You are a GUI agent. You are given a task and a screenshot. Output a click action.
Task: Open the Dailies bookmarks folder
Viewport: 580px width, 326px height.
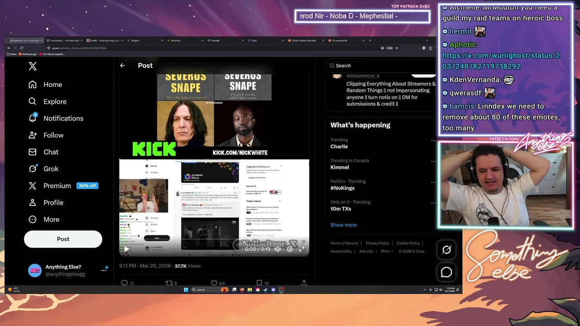11,54
